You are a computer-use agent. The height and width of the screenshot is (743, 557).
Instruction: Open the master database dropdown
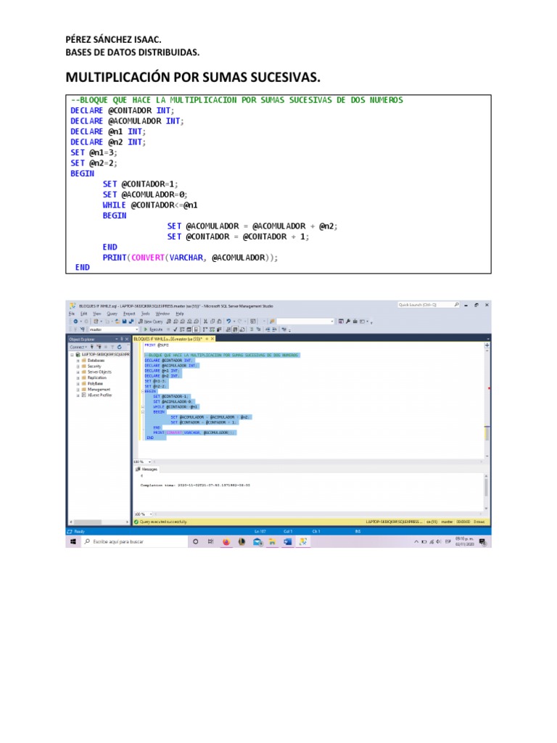tap(136, 329)
